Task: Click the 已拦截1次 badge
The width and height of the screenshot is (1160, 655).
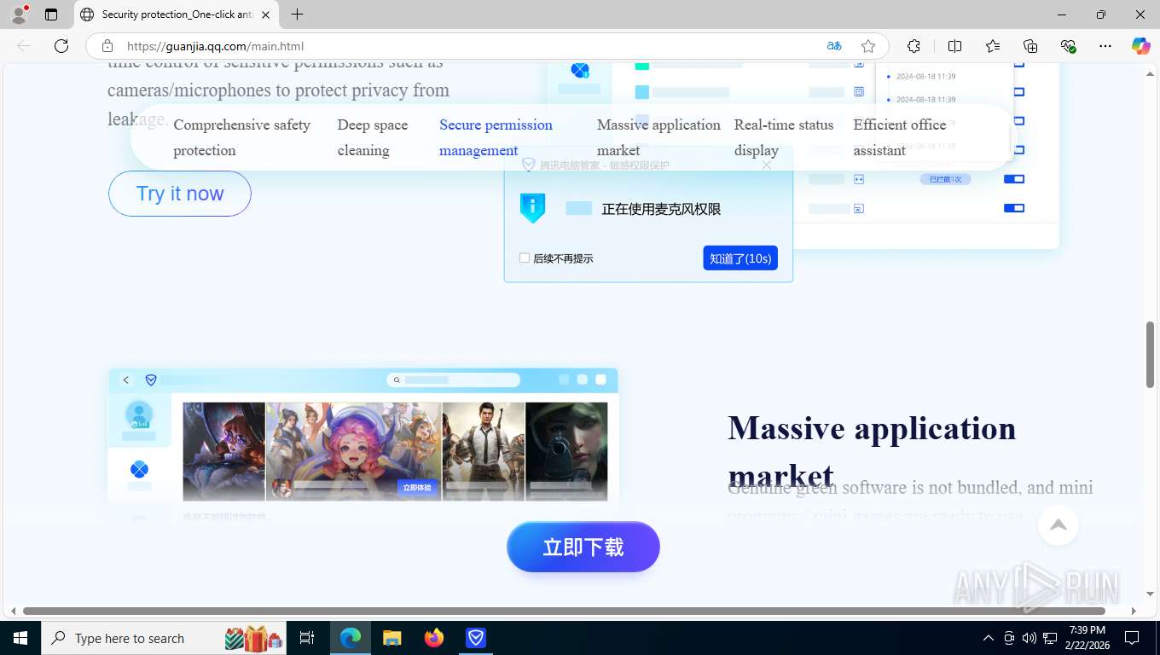Action: (x=945, y=179)
